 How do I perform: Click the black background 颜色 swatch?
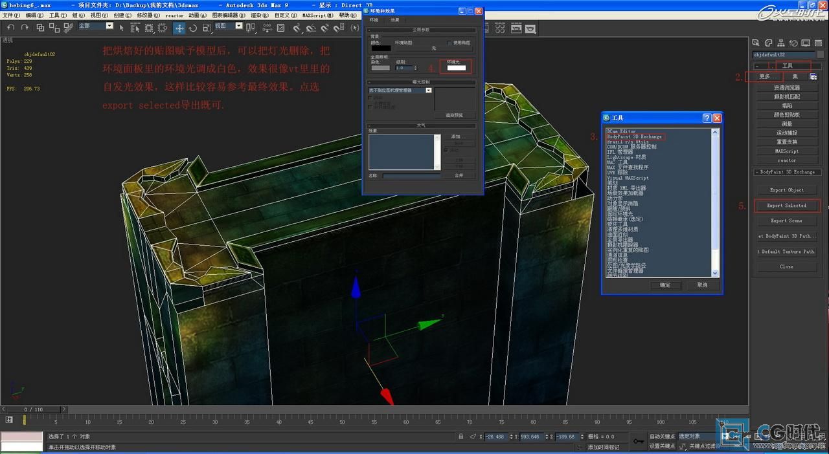coord(381,48)
